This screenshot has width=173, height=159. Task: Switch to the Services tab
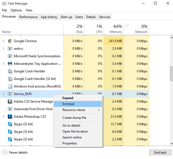point(105,17)
